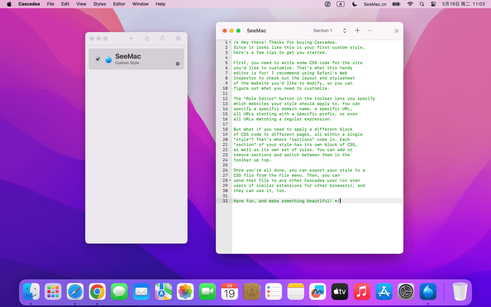Click the SeeMac.cn menu bar item
This screenshot has height=307, width=491.
coord(375,4)
